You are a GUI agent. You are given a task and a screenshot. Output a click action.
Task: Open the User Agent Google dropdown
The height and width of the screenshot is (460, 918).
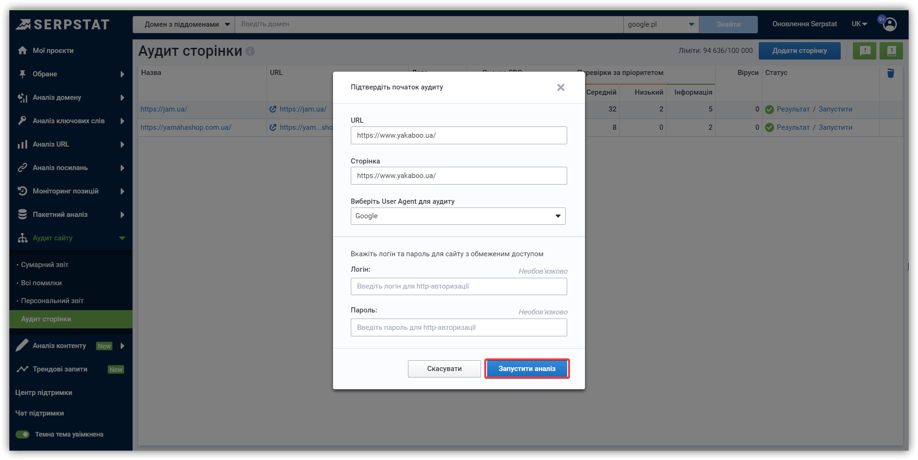pos(458,216)
